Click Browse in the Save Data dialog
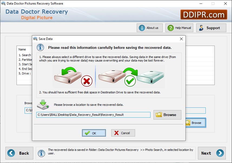 [x=167, y=115]
